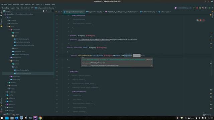Click Run with Coverage icon
214x120 pixels.
pos(200,8)
